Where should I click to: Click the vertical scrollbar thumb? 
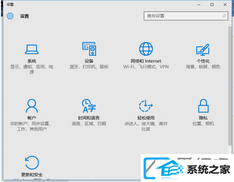230,86
